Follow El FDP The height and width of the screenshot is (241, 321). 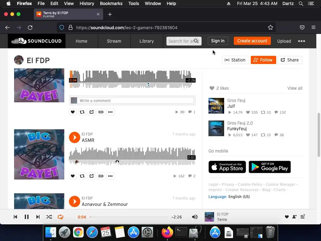point(263,60)
